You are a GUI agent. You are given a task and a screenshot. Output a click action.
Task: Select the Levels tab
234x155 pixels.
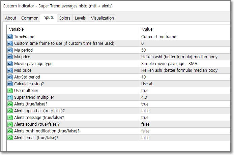coord(80,18)
